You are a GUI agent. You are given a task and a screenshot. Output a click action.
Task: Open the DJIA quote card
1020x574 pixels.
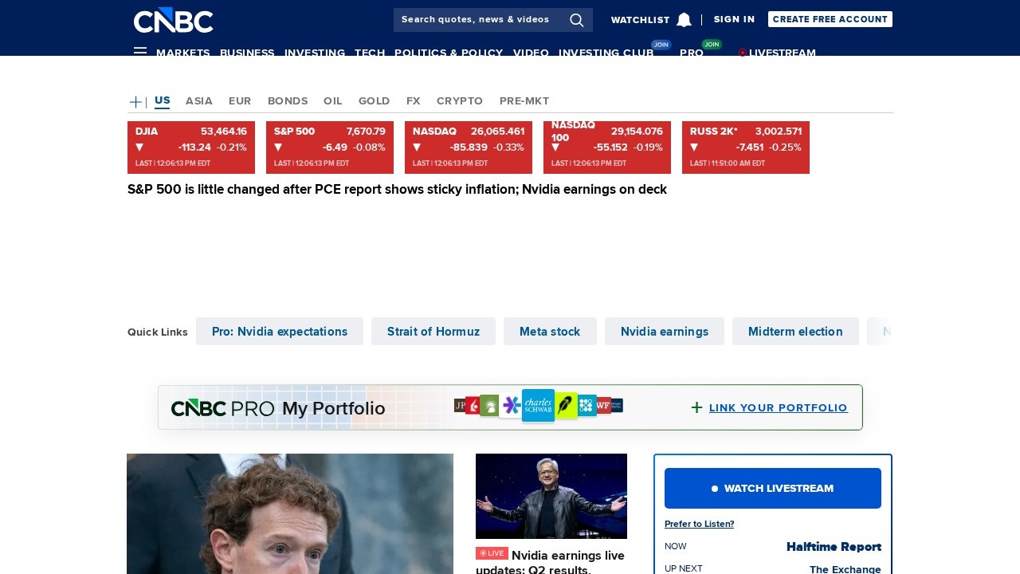pyautogui.click(x=191, y=147)
